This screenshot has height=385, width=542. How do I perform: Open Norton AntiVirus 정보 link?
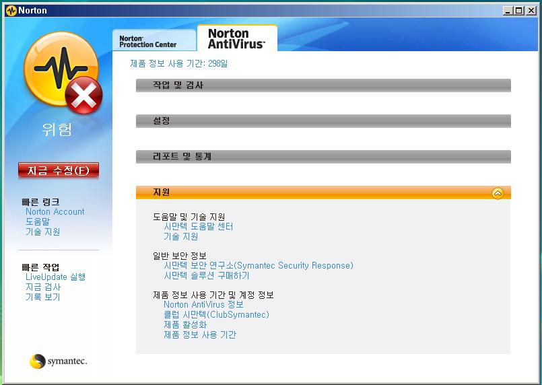point(203,304)
